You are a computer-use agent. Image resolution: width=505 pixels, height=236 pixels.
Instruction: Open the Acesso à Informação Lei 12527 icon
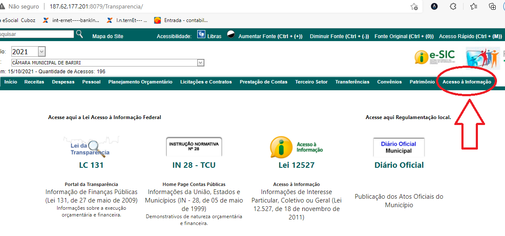(x=296, y=147)
